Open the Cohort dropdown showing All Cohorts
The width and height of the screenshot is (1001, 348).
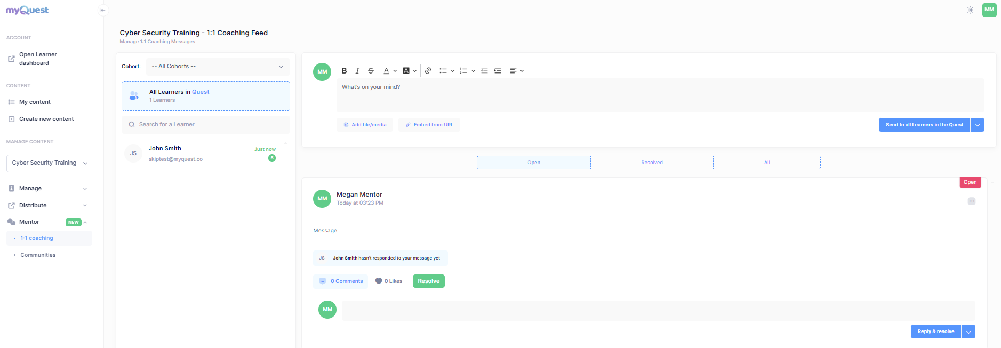[218, 67]
